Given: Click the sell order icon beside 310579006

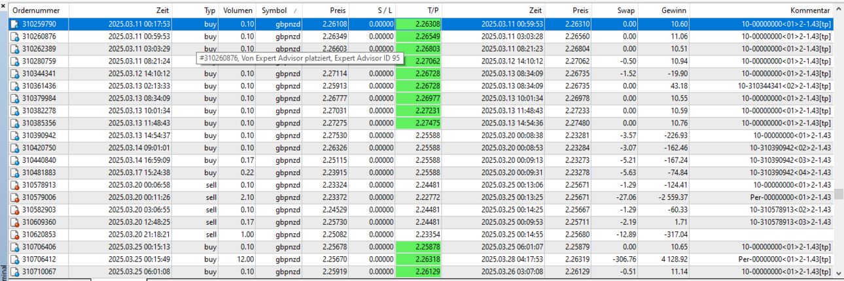Looking at the screenshot, I should point(14,198).
